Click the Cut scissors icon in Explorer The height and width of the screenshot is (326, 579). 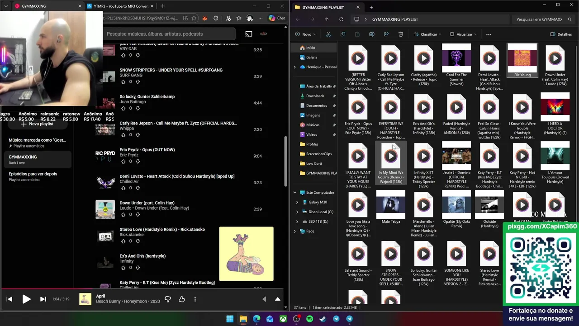[x=328, y=34]
